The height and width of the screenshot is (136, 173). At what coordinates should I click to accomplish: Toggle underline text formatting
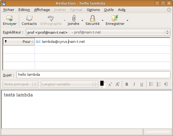click(x=142, y=84)
